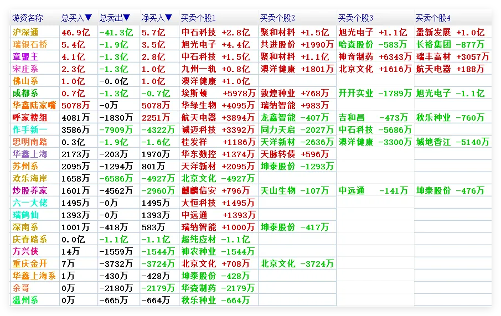Open the 思明南路 row name
The height and width of the screenshot is (316, 501).
point(30,142)
